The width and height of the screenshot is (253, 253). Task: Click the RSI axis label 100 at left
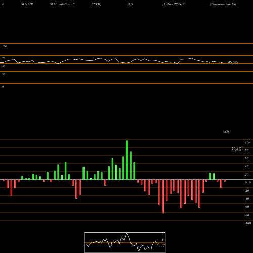pyautogui.click(x=4, y=46)
